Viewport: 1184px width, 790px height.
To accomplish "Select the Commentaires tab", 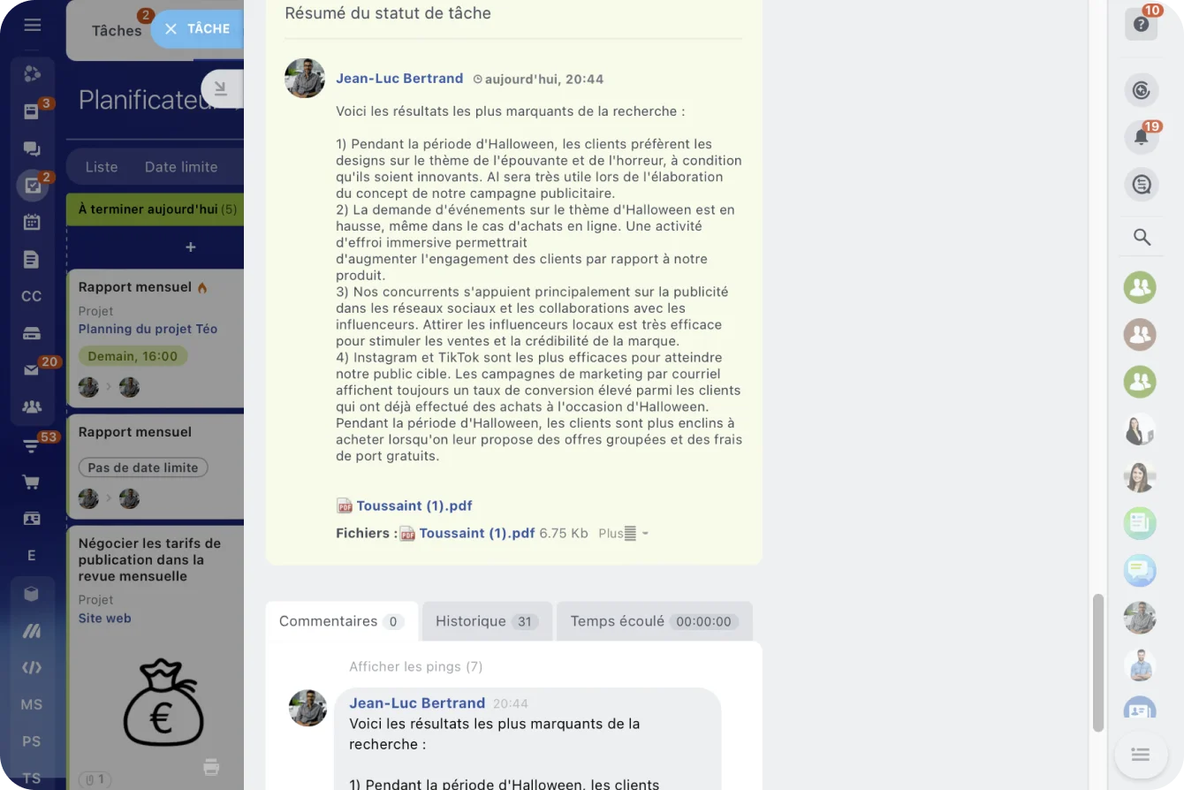I will click(x=341, y=621).
